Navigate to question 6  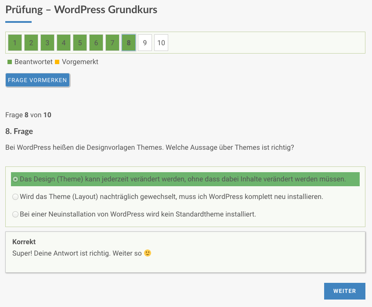96,43
